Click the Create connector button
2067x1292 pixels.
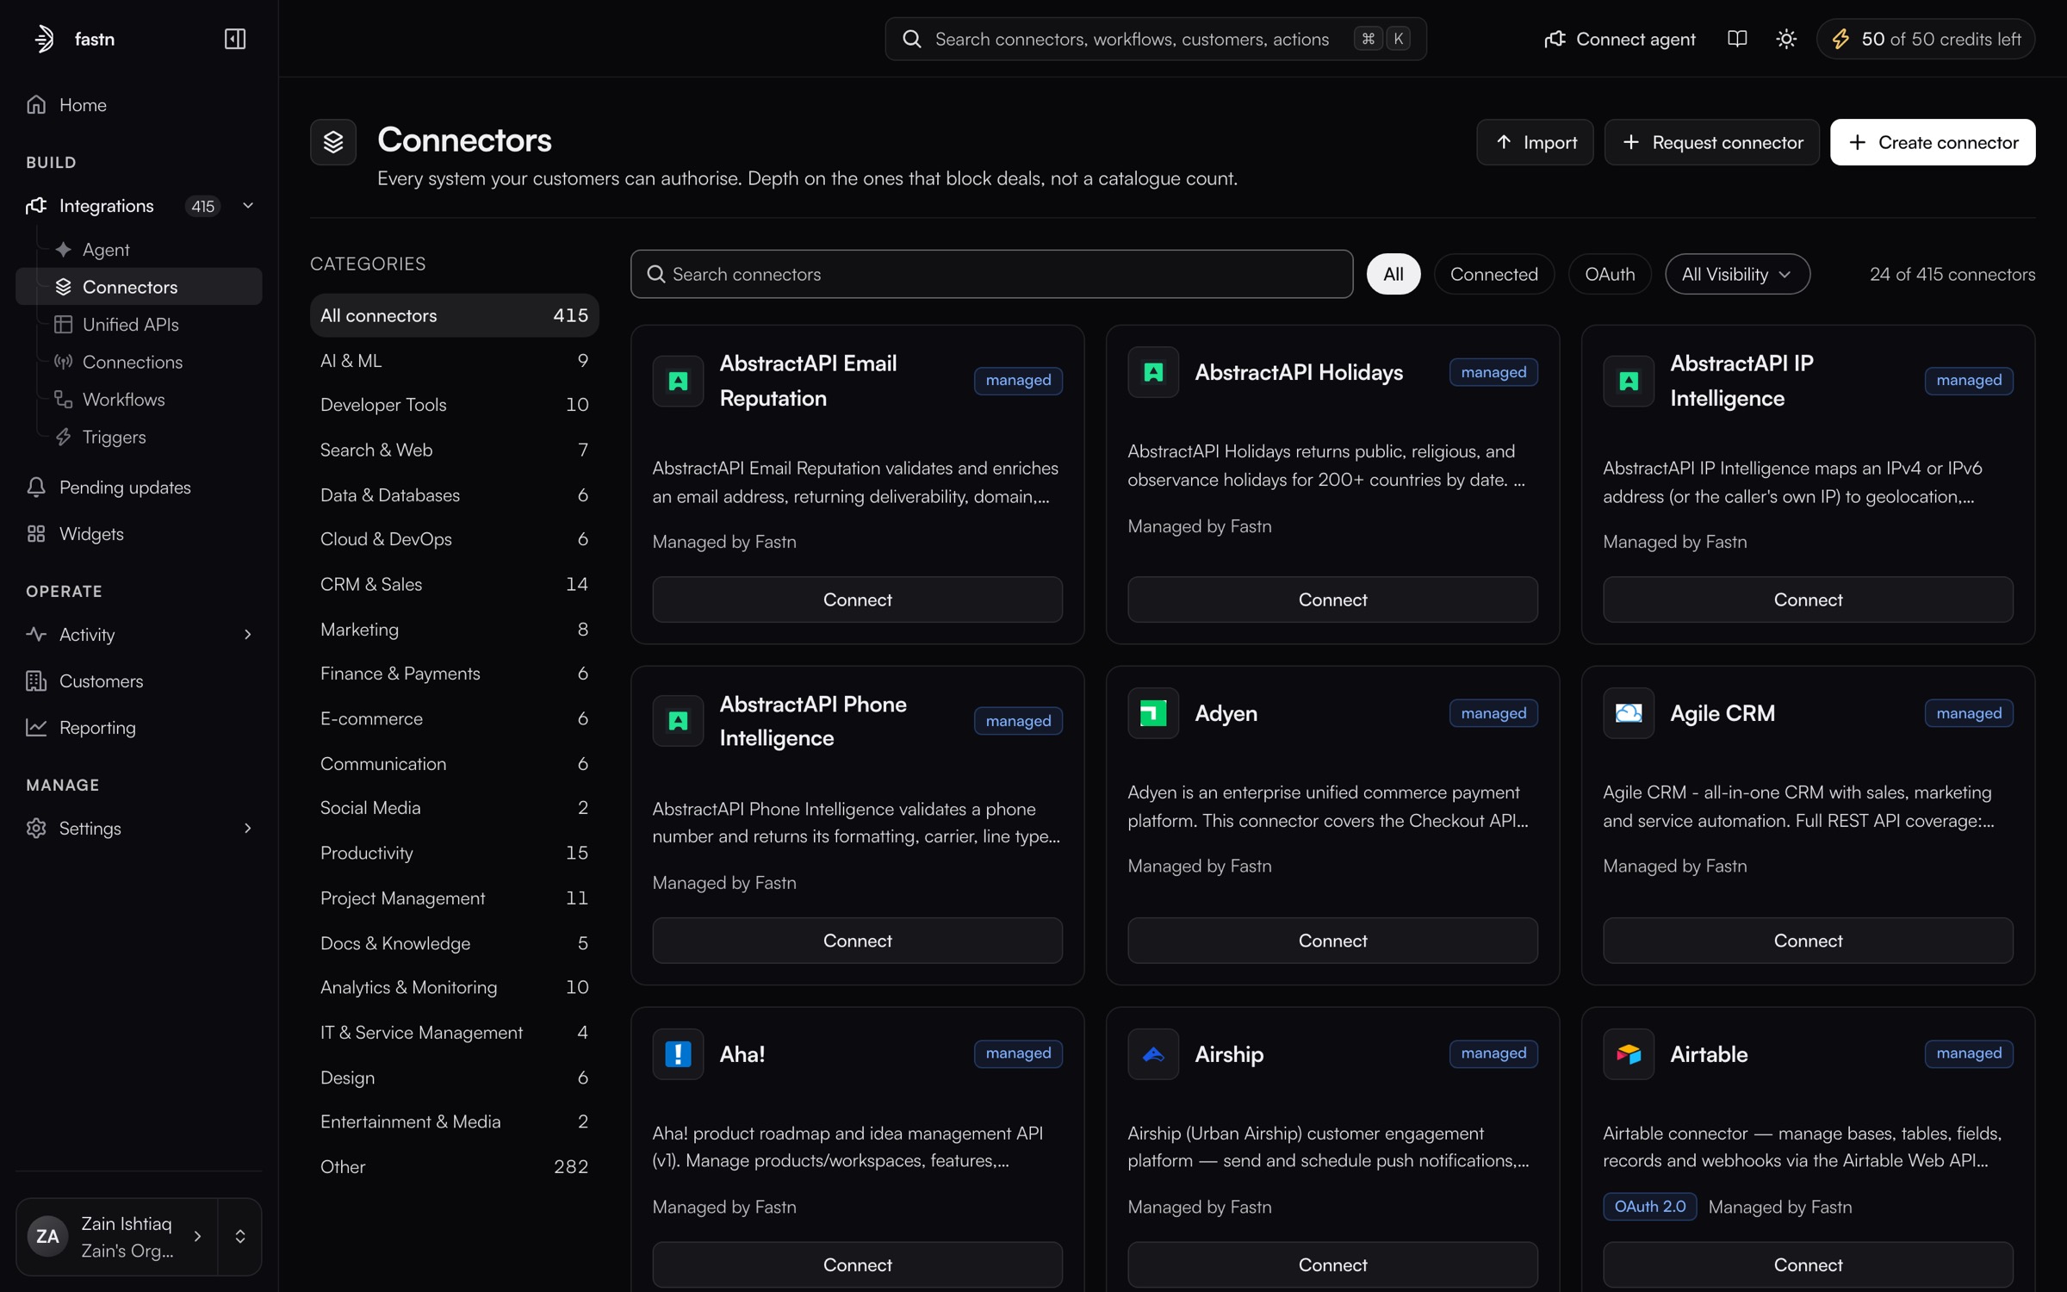[x=1933, y=142]
